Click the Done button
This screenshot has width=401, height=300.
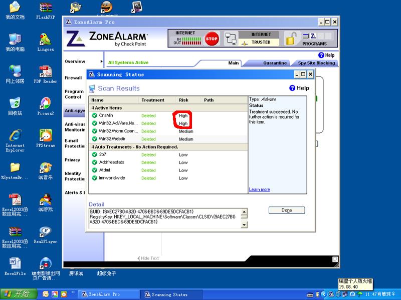click(287, 210)
